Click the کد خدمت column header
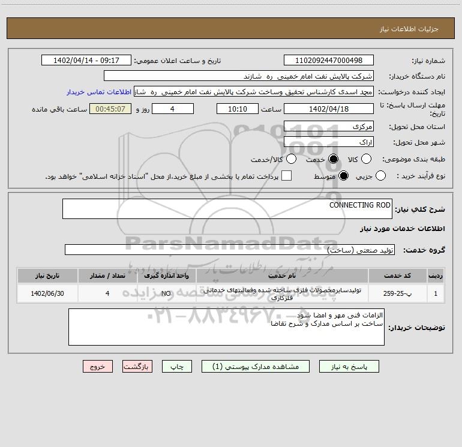 (x=397, y=275)
